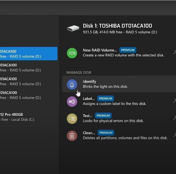This screenshot has width=176, height=174.
Task: Click the arrow at right of Test row
Action: point(175,118)
